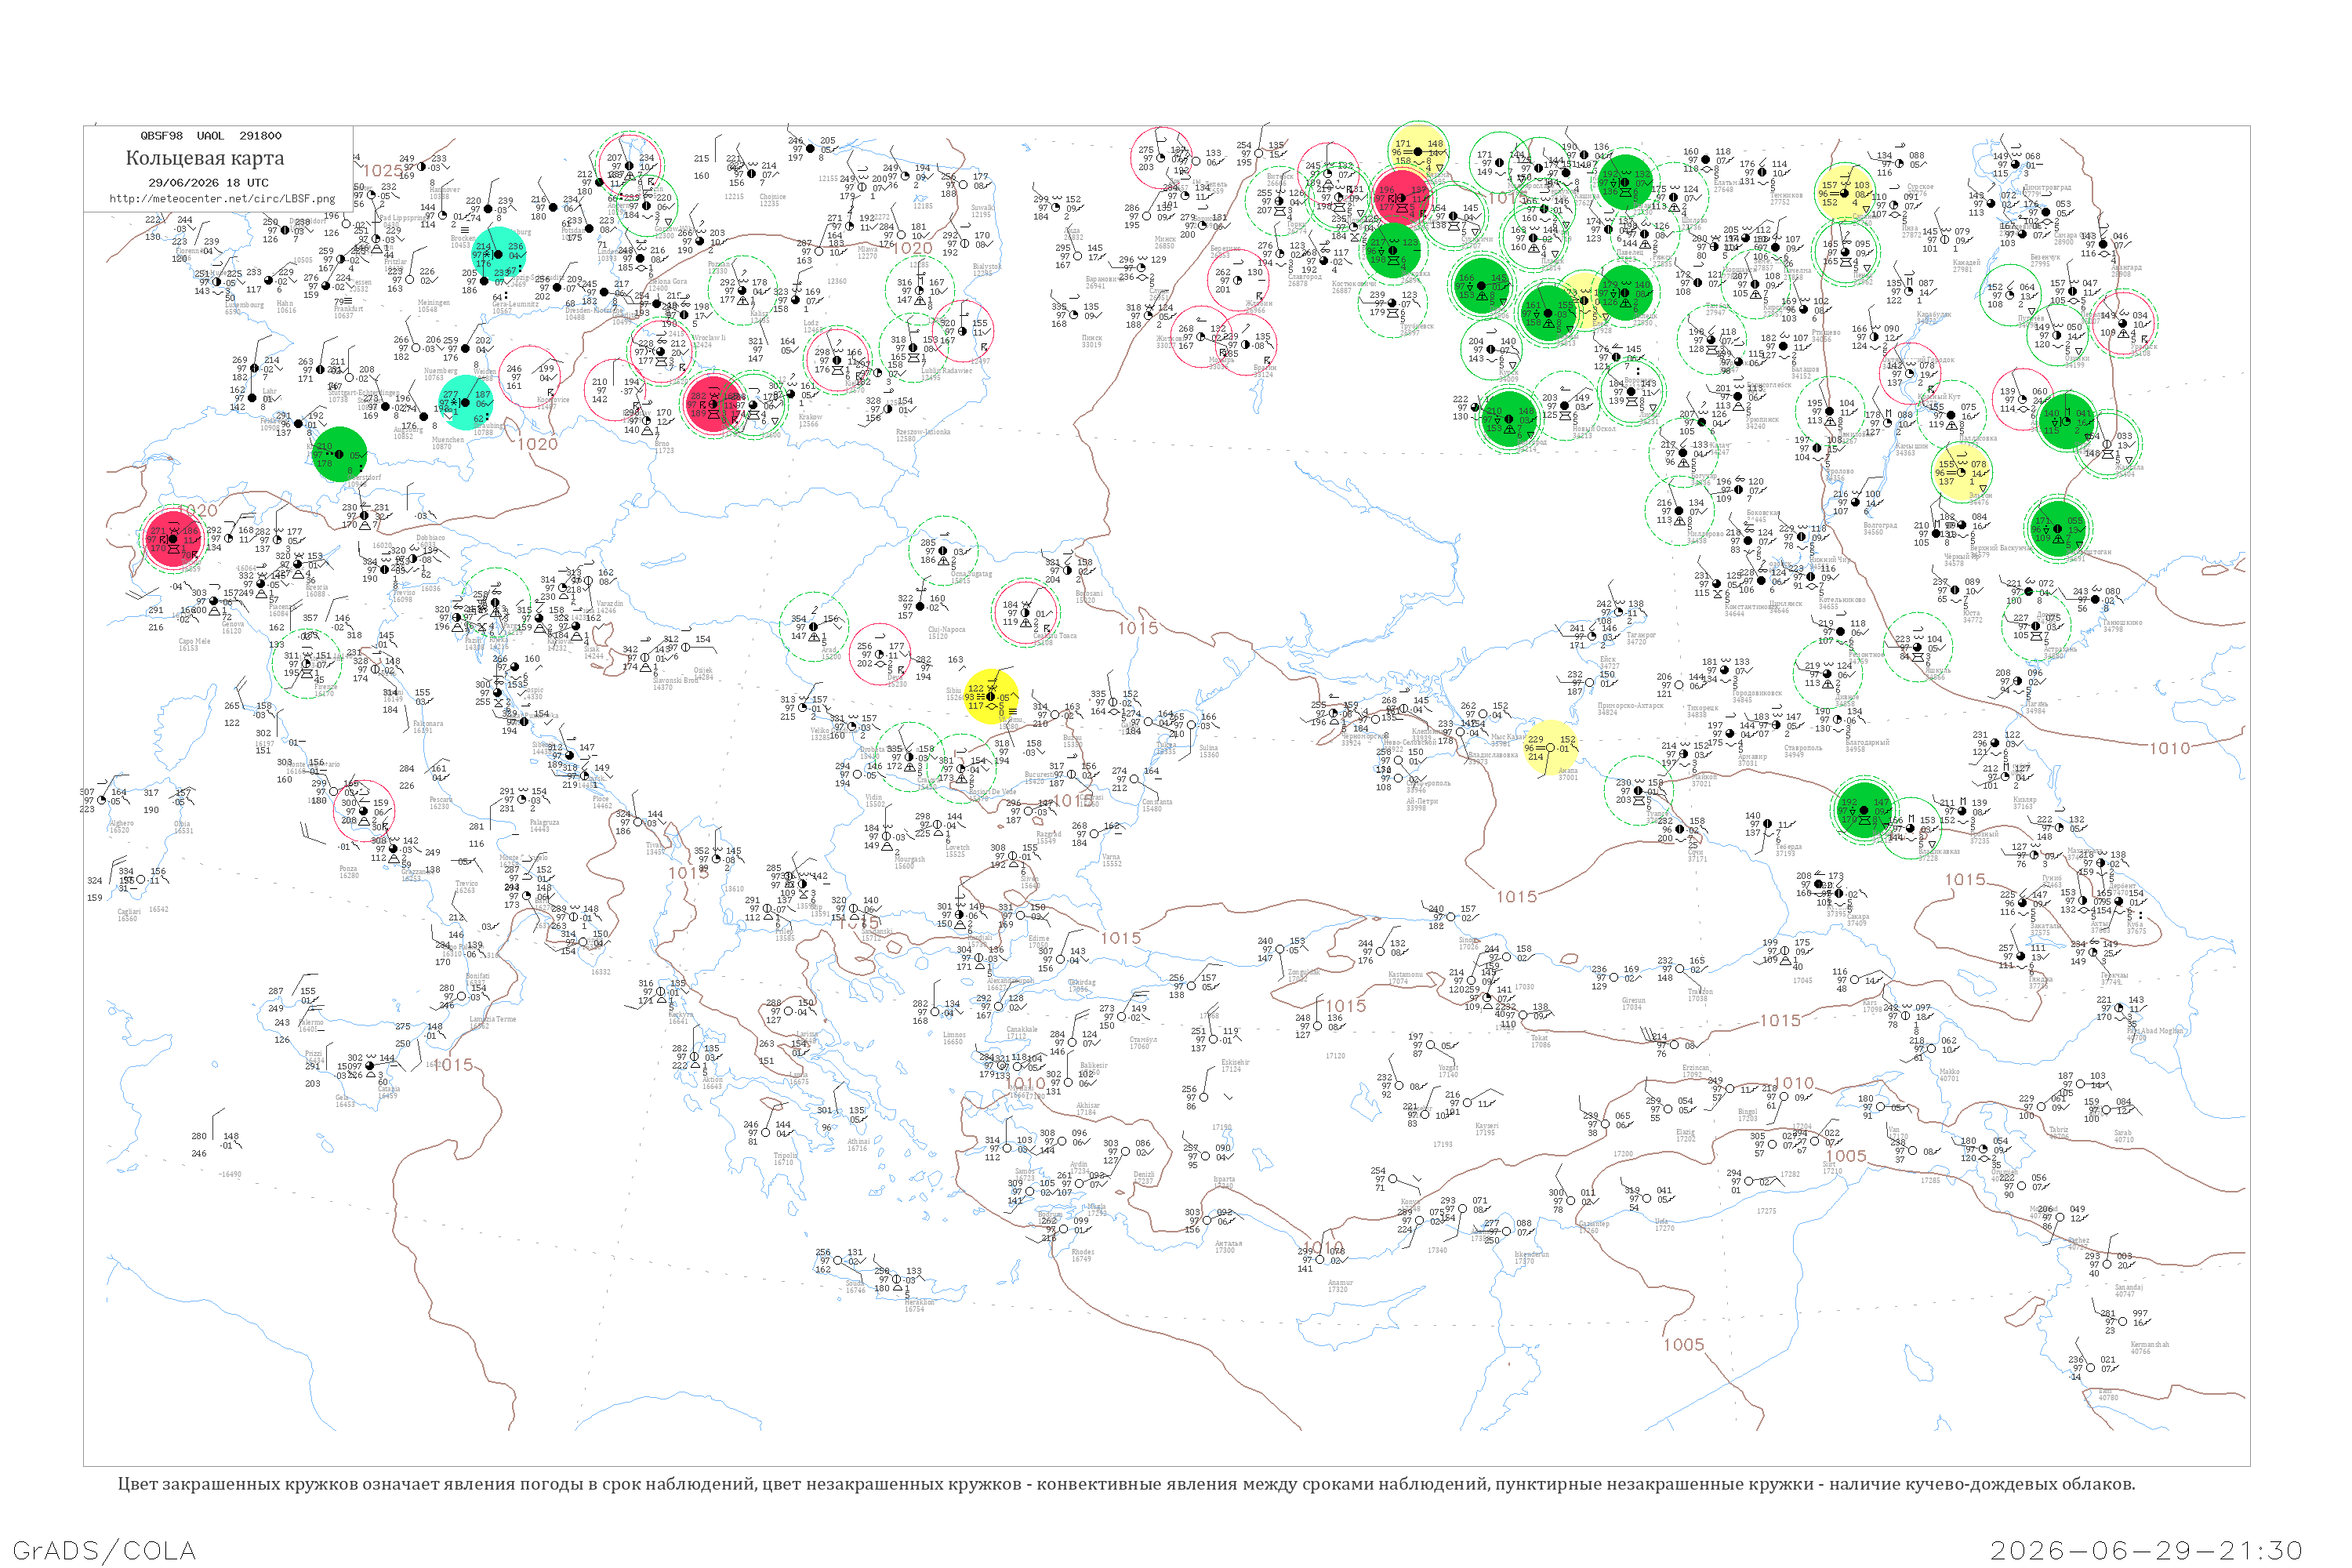The image size is (2352, 1568).
Task: Click the "Meiningen 10548" station label
Action: pos(433,306)
